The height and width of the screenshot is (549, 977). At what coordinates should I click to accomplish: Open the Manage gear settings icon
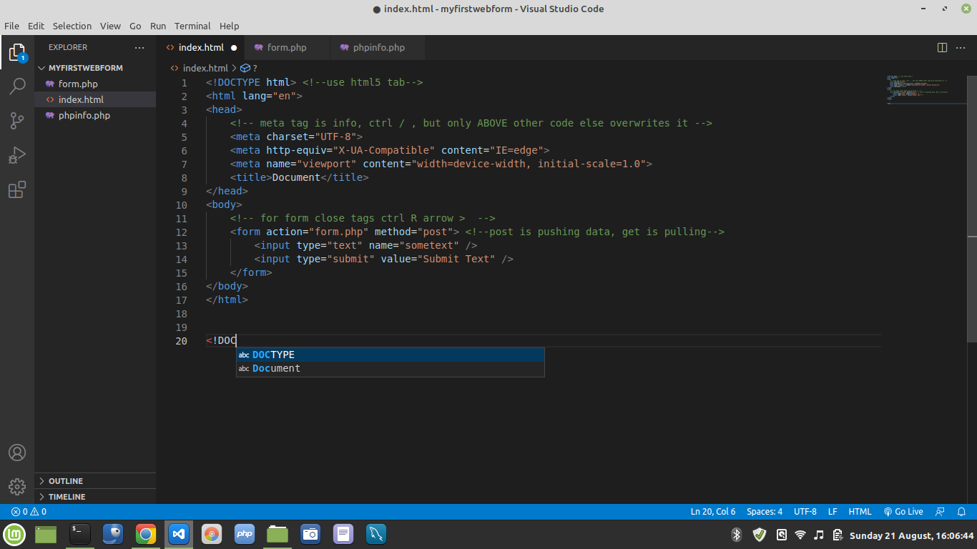pos(17,487)
